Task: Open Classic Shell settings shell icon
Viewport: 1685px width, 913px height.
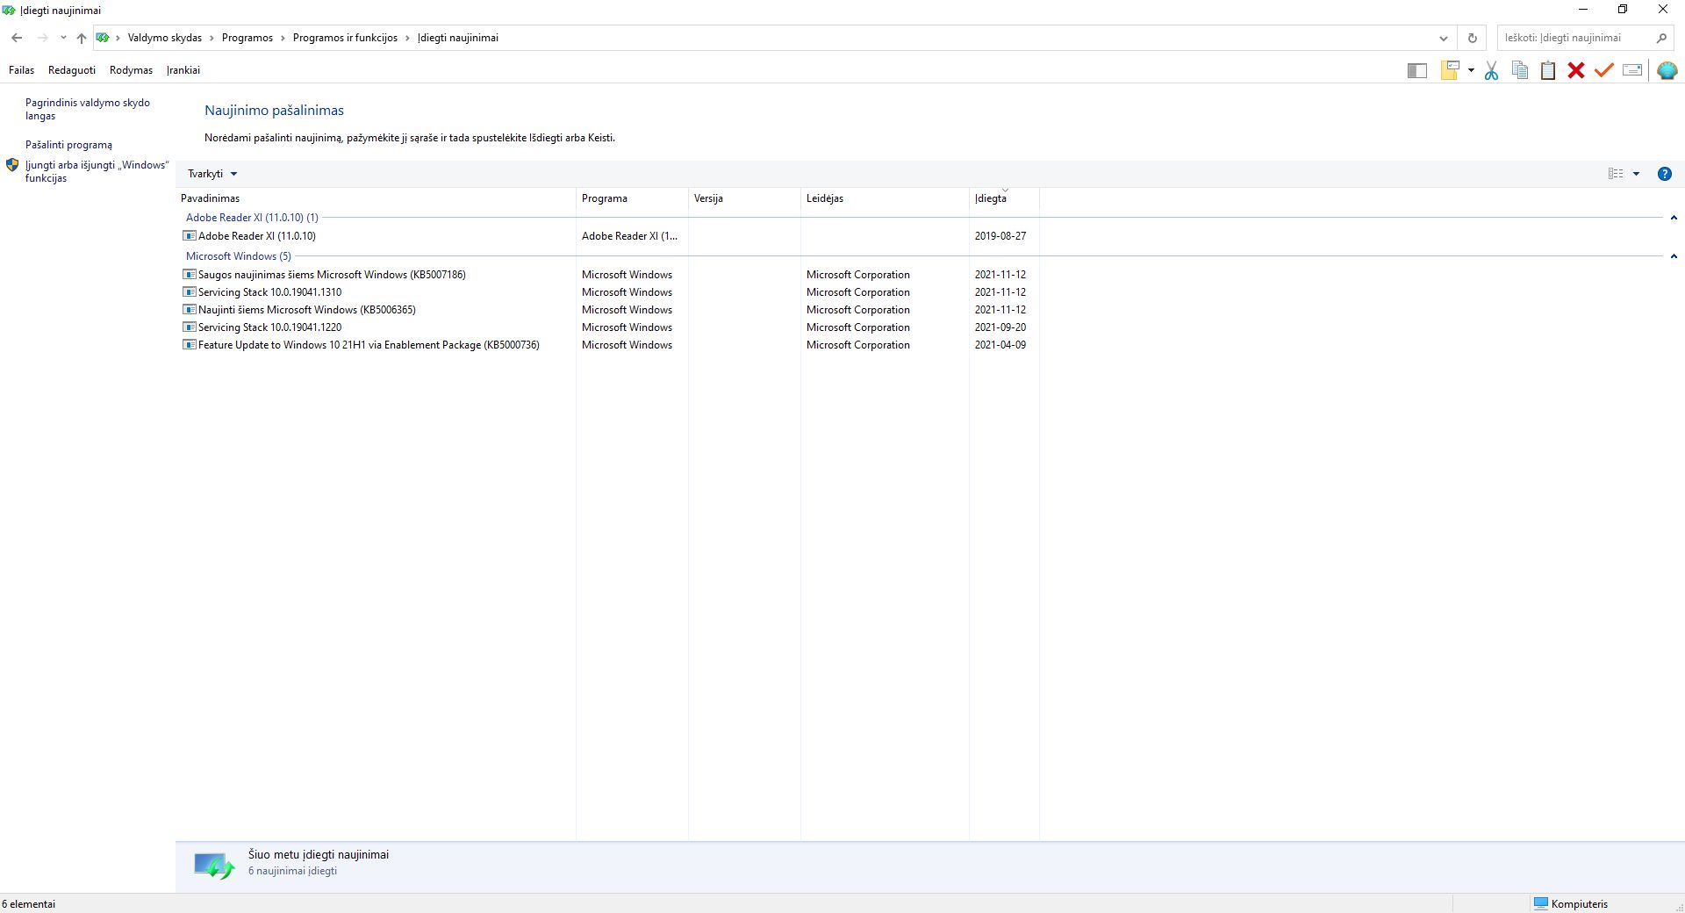Action: click(1667, 71)
